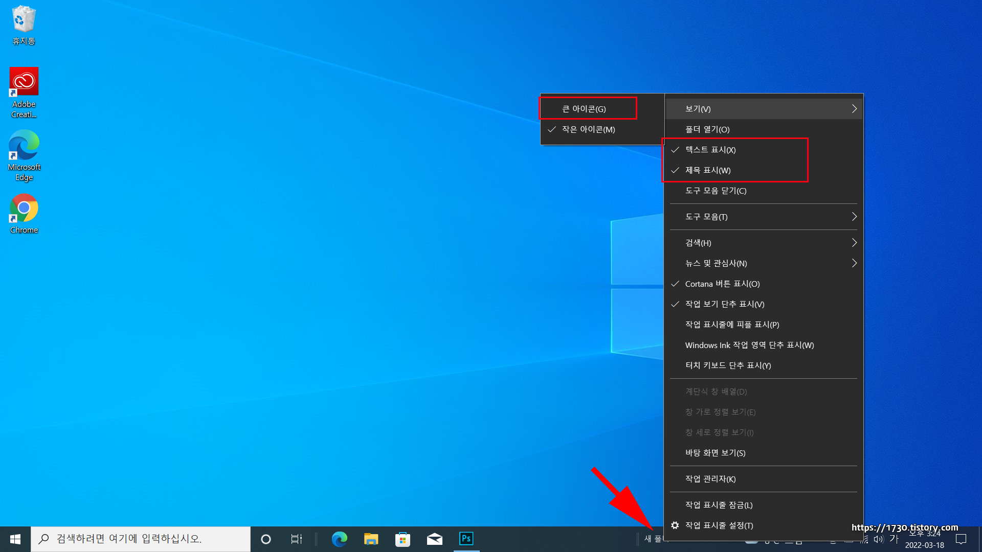Uncheck Cortana 버튼 표시(O) option
982x552 pixels.
tap(722, 284)
